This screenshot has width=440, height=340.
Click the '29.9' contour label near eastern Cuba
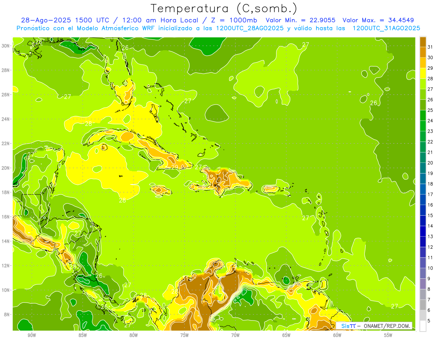coord(177,167)
